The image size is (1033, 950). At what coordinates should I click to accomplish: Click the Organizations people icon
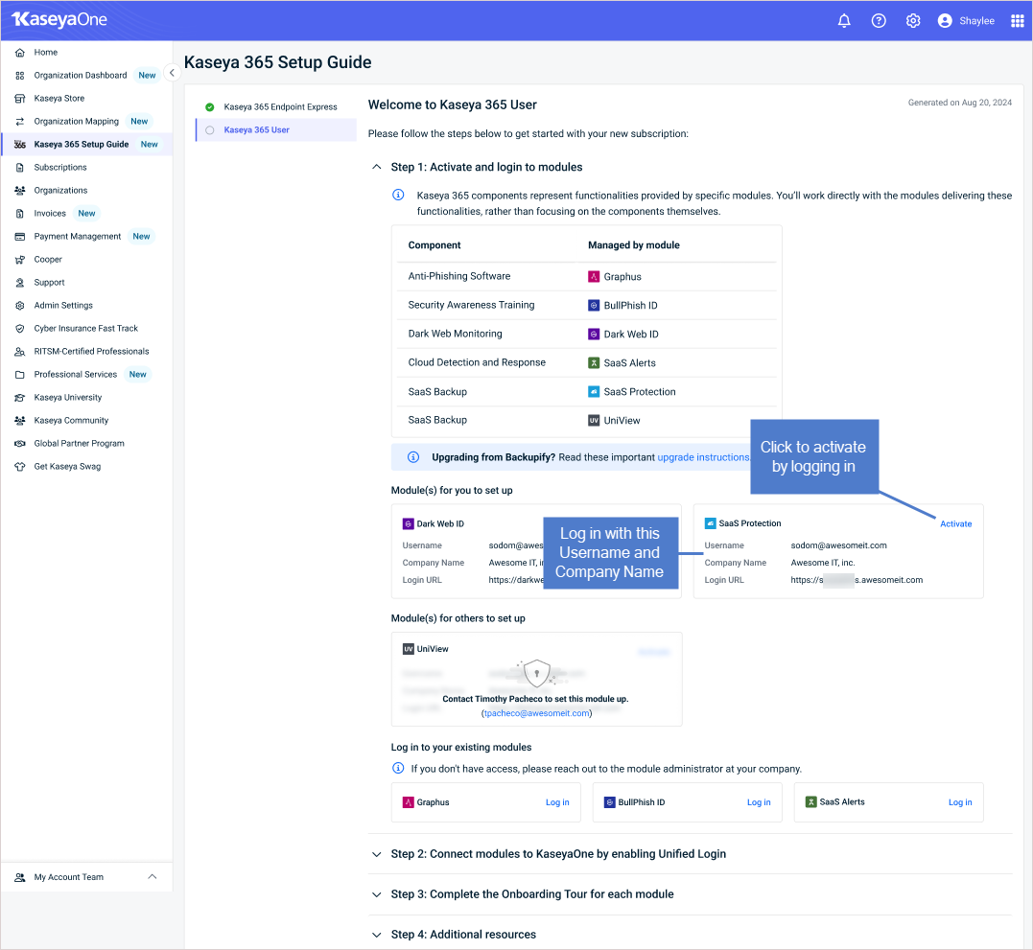click(20, 191)
